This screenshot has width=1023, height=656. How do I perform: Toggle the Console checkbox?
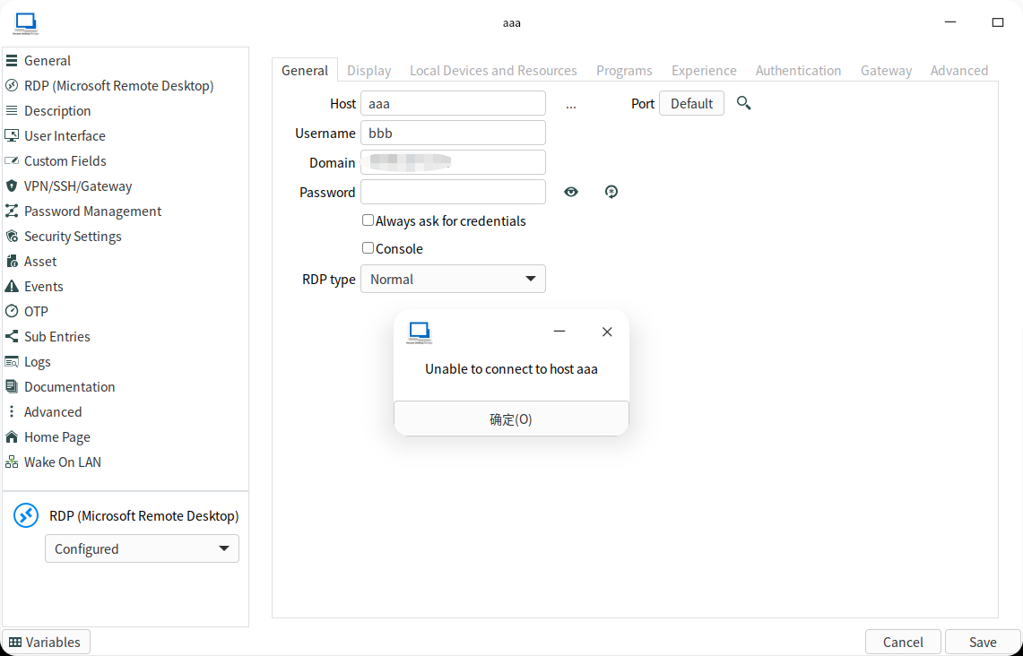[368, 248]
